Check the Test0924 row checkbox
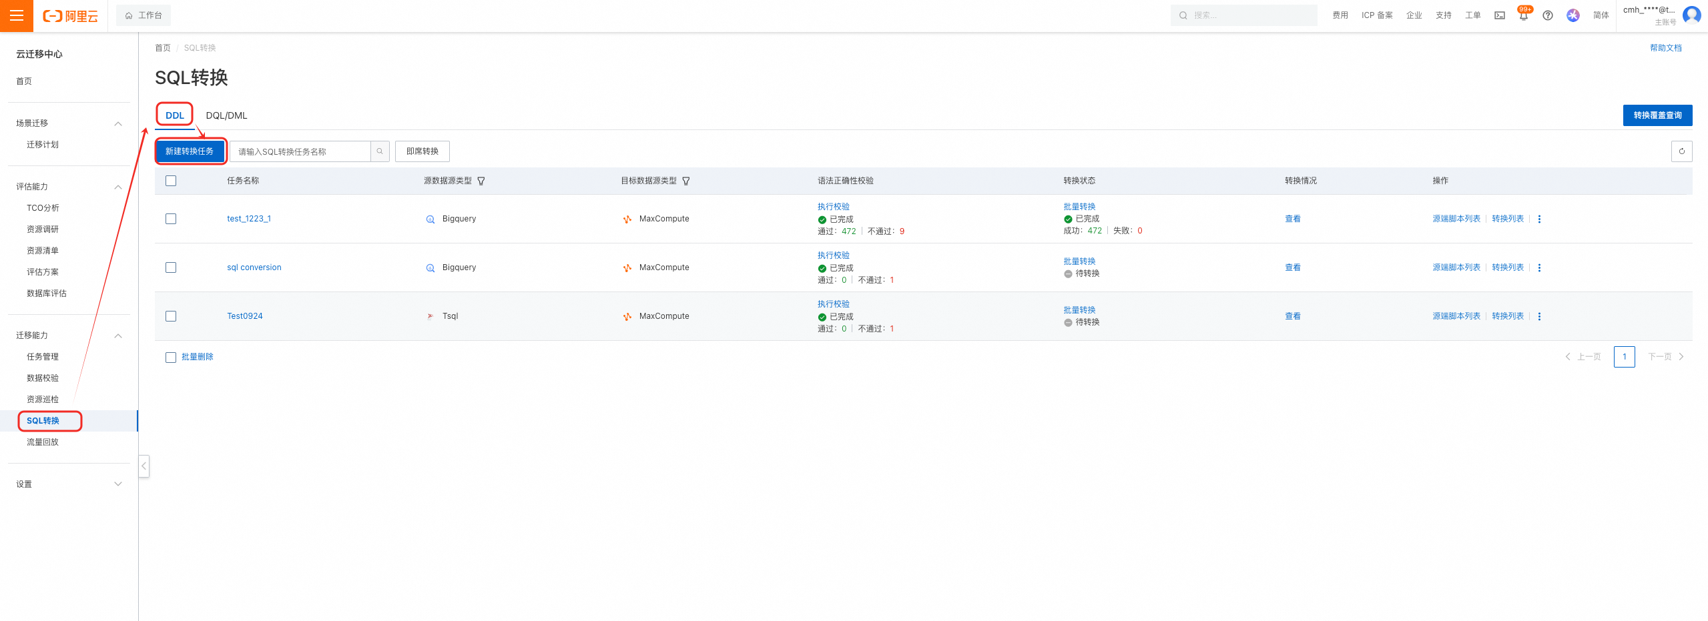 pyautogui.click(x=171, y=316)
